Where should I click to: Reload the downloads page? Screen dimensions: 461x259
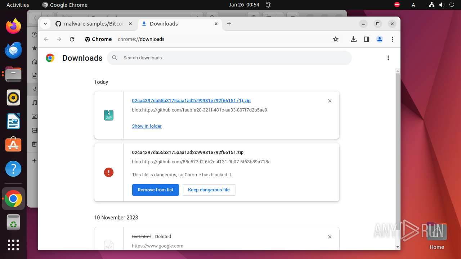72,39
